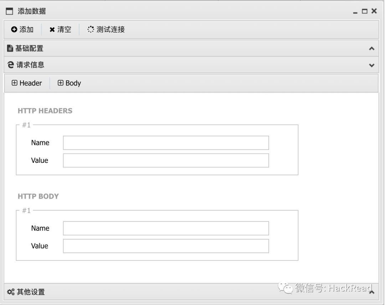Add a new Body field

[69, 83]
